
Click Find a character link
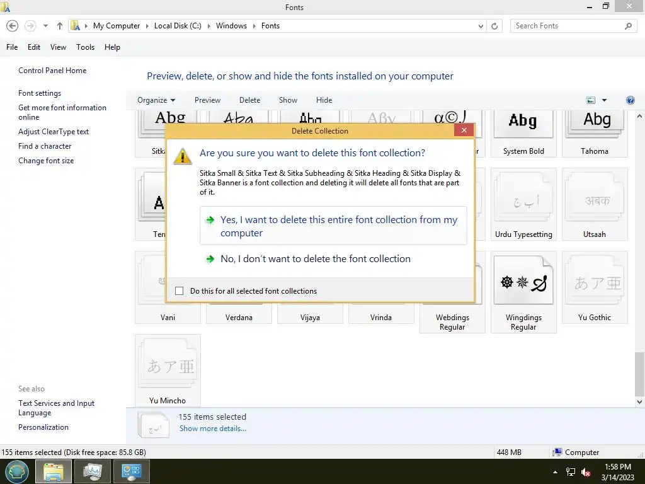[x=45, y=146]
